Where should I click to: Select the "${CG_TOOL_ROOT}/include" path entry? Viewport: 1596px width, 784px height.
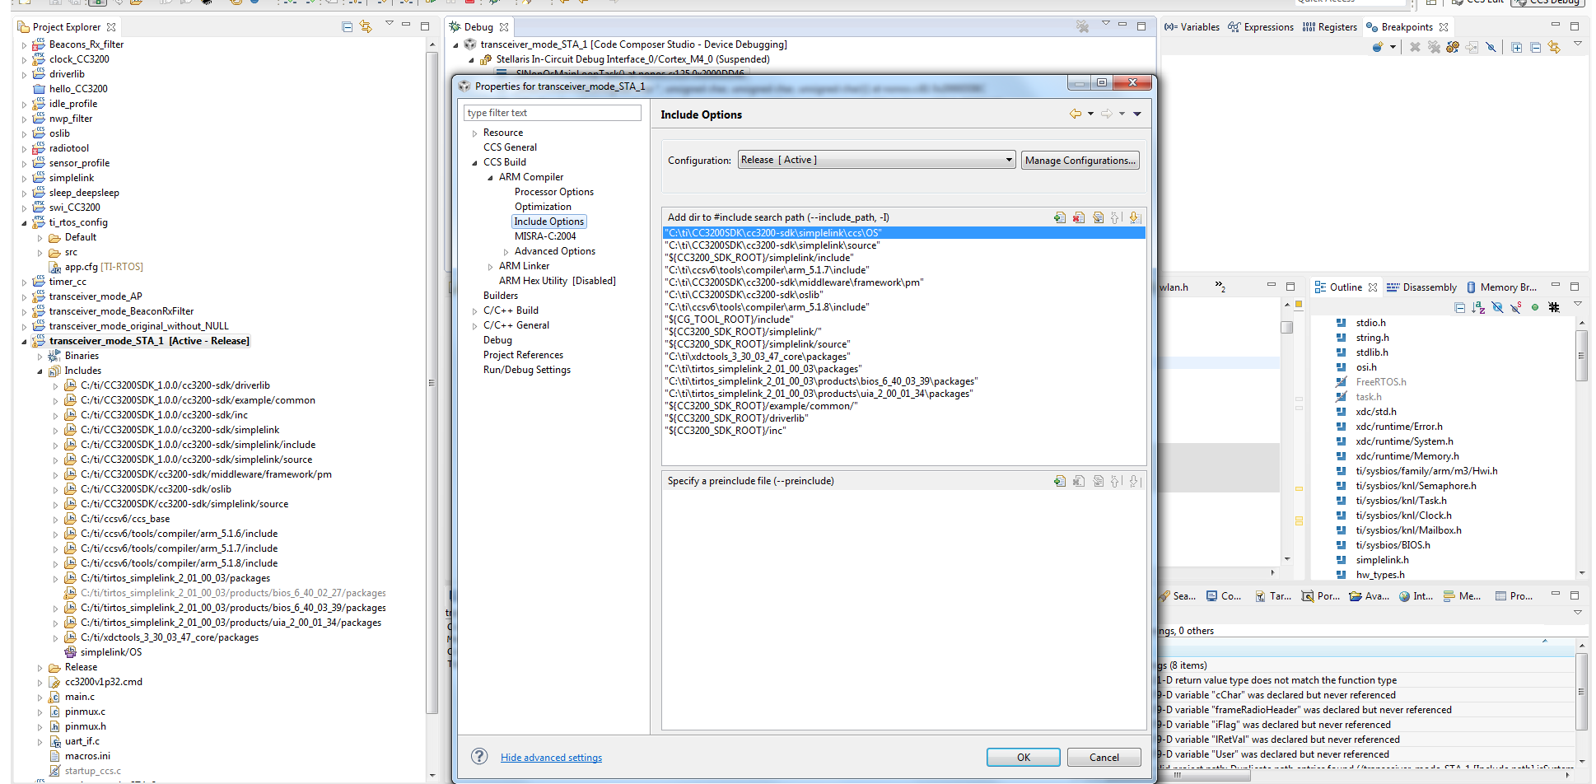coord(731,320)
